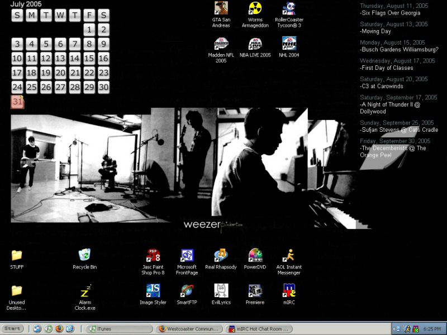
Task: Select the NBA LIVE 2005 shortcut
Action: pos(255,47)
